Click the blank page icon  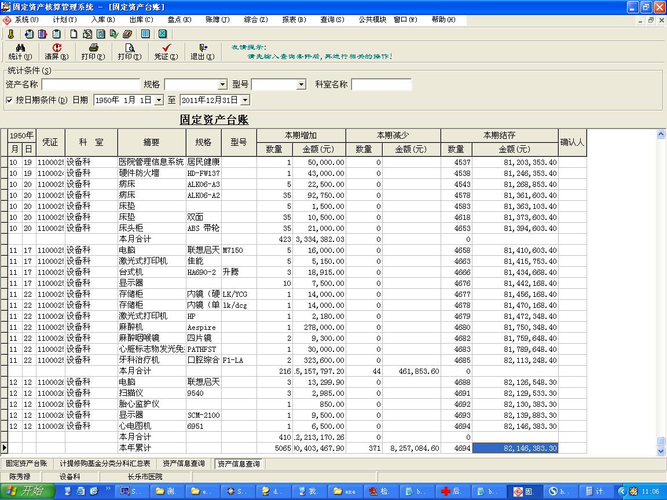(x=74, y=34)
